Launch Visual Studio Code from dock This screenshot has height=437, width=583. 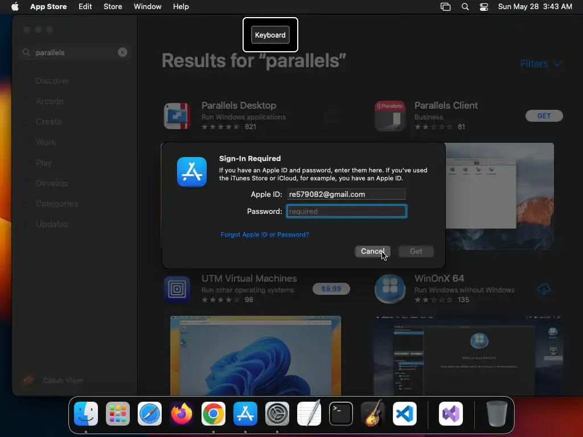click(x=405, y=414)
